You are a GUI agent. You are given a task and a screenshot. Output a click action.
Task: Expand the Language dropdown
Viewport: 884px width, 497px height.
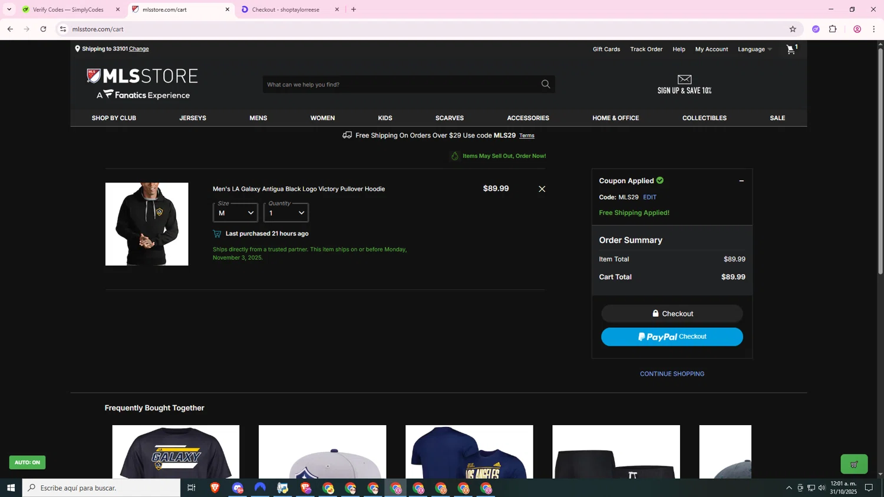pyautogui.click(x=755, y=49)
